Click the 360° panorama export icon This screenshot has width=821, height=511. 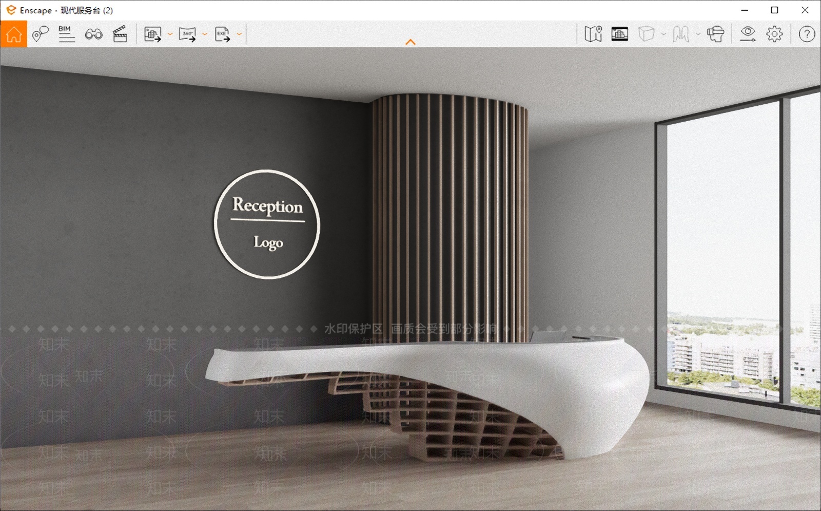point(187,34)
